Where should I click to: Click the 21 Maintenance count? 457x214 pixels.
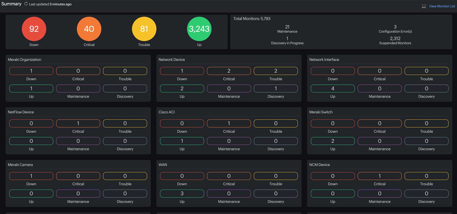[x=287, y=27]
